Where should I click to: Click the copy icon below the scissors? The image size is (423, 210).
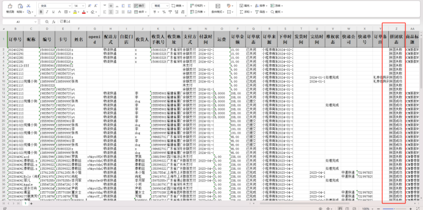coord(29,12)
